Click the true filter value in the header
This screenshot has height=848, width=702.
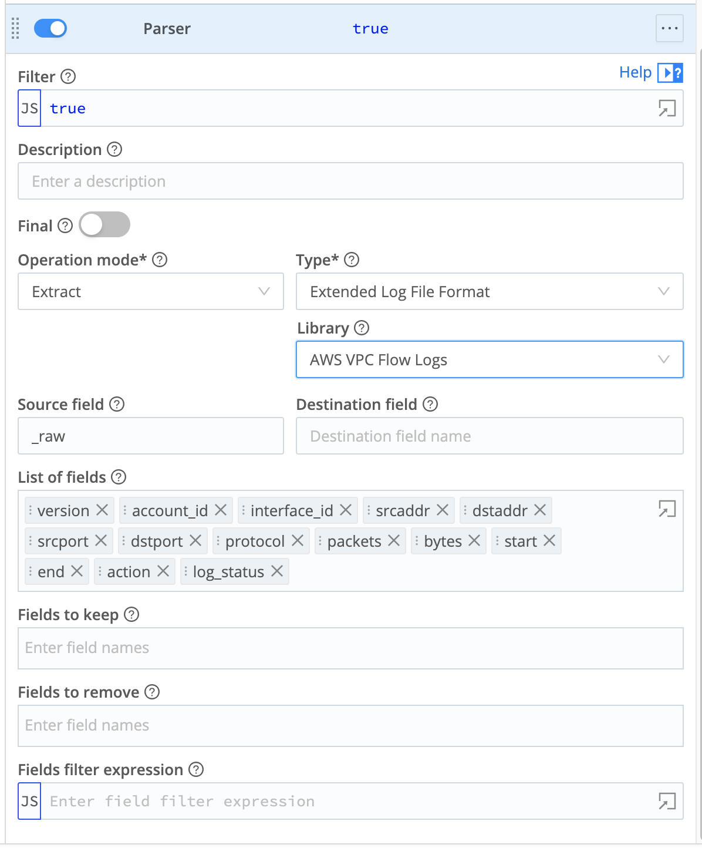[x=370, y=28]
